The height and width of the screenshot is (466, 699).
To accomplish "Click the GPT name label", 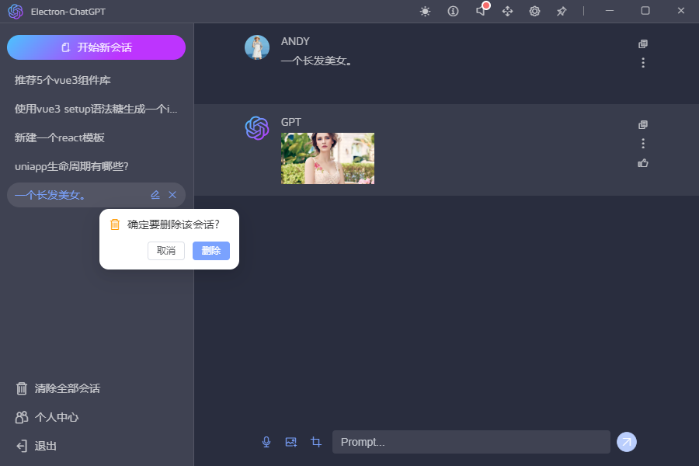I will pyautogui.click(x=290, y=122).
